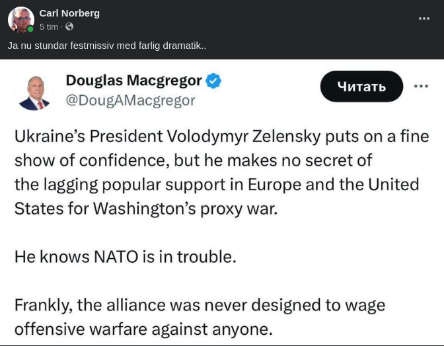Image resolution: width=444 pixels, height=346 pixels.
Task: Open the tweet's three-dot more menu
Action: point(421,86)
